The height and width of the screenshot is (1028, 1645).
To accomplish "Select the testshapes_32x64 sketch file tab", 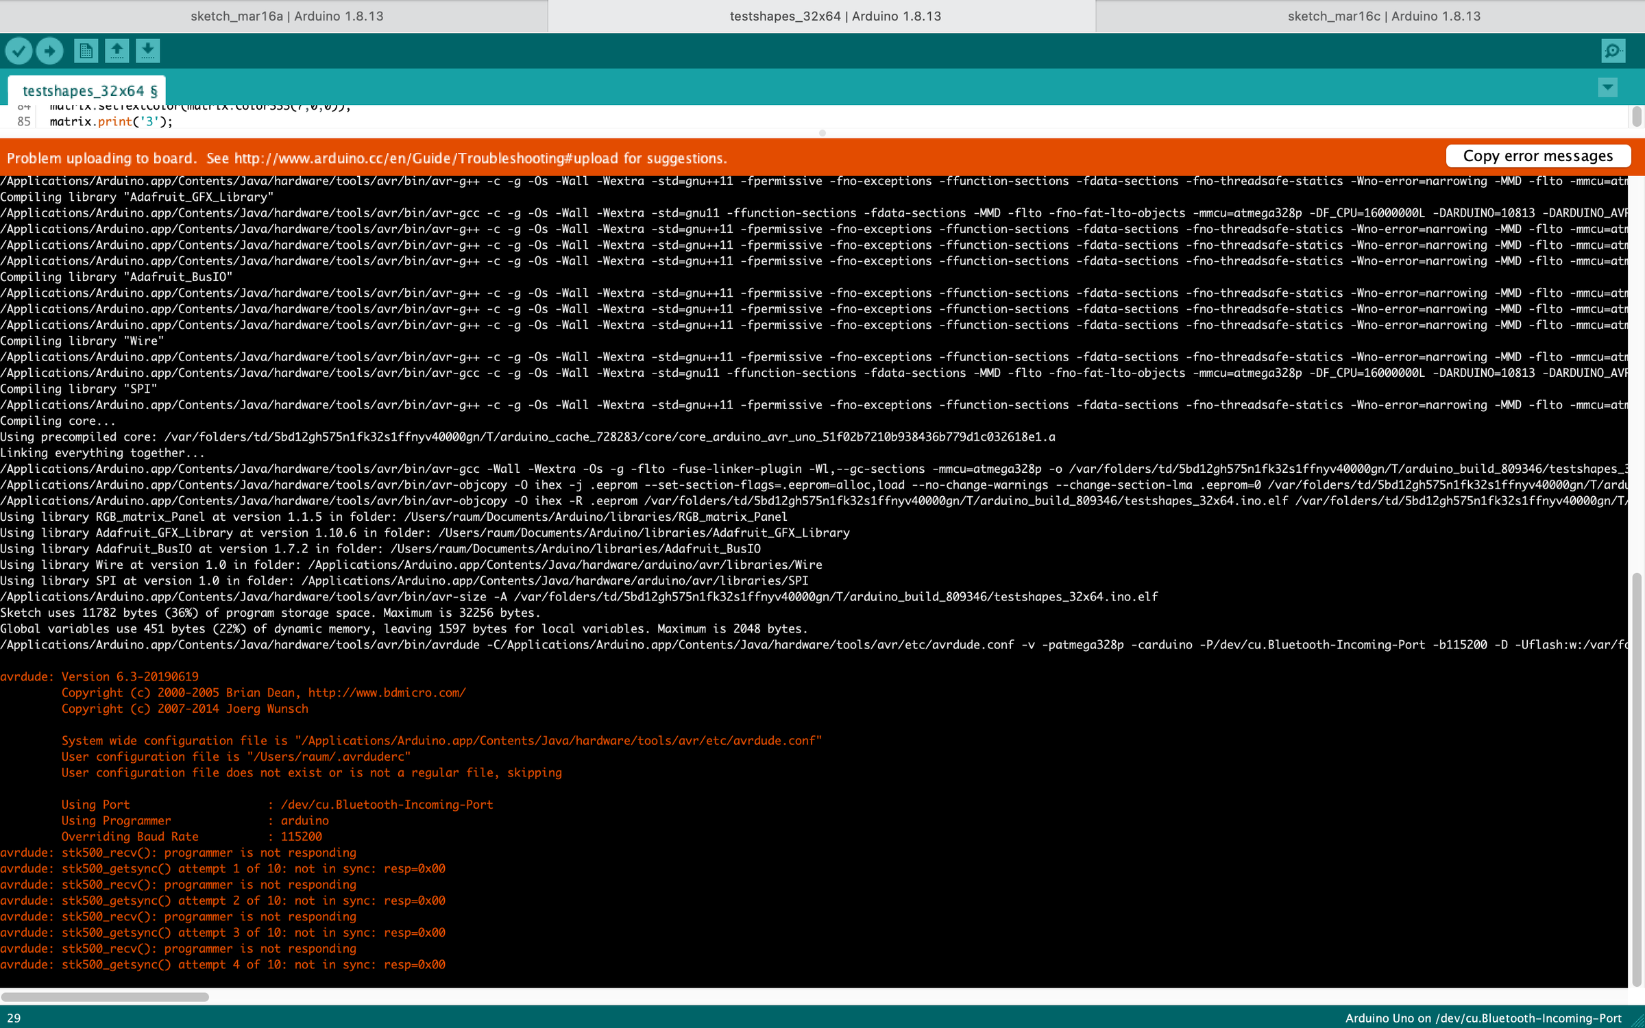I will tap(89, 90).
